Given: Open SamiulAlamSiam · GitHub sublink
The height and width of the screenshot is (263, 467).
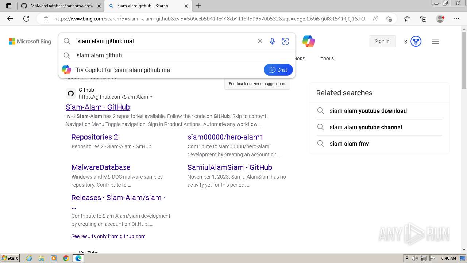Looking at the screenshot, I should (230, 167).
